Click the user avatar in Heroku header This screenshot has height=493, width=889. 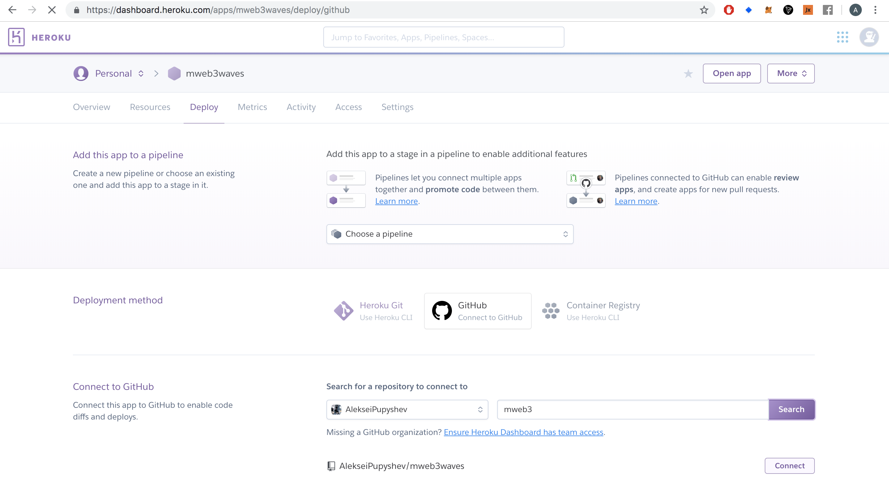(869, 37)
